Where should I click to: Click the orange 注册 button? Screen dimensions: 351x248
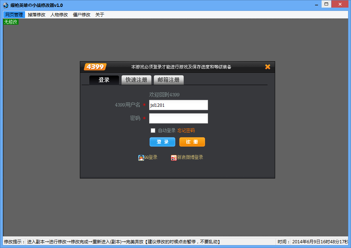192,142
